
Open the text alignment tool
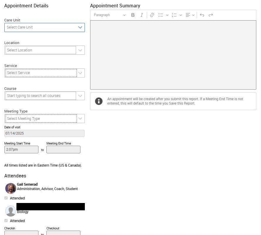188,15
